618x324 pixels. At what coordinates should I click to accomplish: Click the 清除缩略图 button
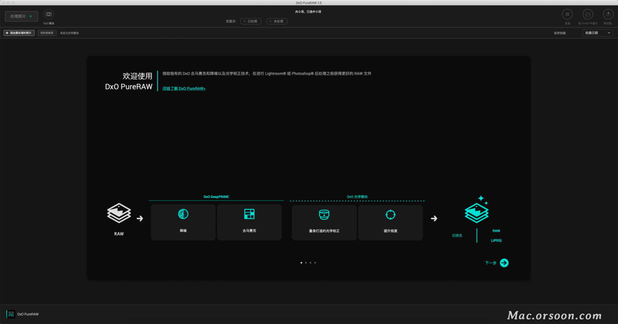47,33
